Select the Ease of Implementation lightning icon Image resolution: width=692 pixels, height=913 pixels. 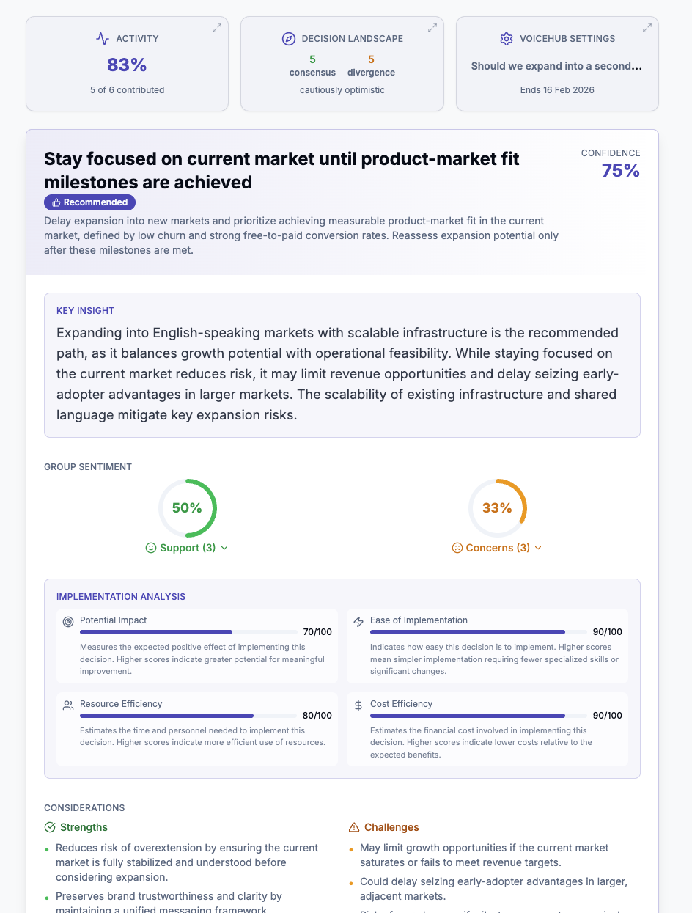[x=358, y=620]
